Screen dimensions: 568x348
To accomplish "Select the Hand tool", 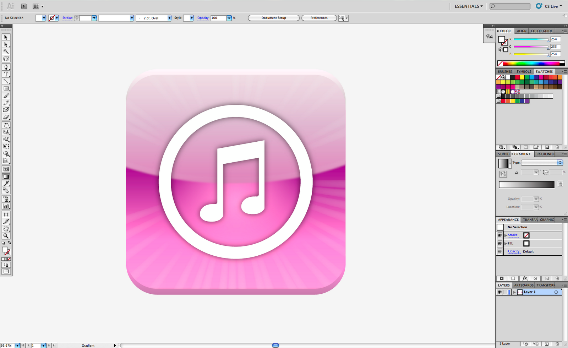I will (6, 229).
